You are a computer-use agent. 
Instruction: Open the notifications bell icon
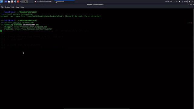[180, 2]
